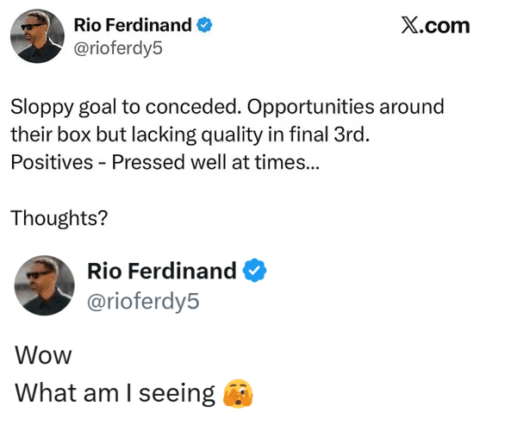Click the ".com" text at top right

[445, 25]
